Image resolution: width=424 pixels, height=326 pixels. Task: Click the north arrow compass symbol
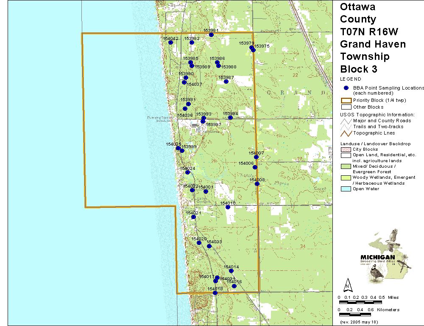pyautogui.click(x=348, y=284)
